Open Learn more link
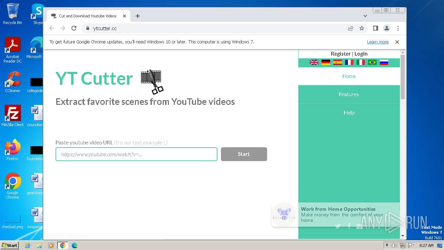Viewport: 444px width, 250px height. click(378, 42)
